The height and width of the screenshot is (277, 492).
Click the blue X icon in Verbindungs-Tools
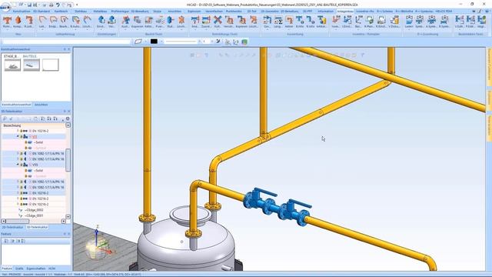click(x=218, y=22)
